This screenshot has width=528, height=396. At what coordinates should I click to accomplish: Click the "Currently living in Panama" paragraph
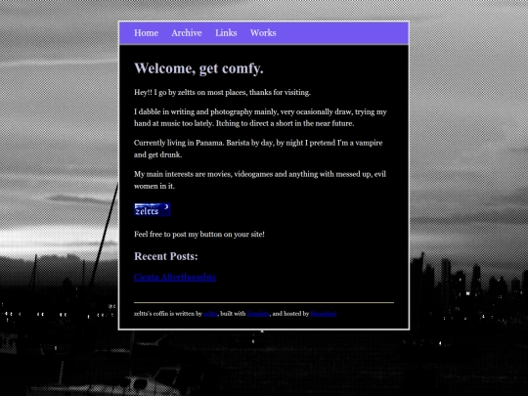pyautogui.click(x=258, y=149)
